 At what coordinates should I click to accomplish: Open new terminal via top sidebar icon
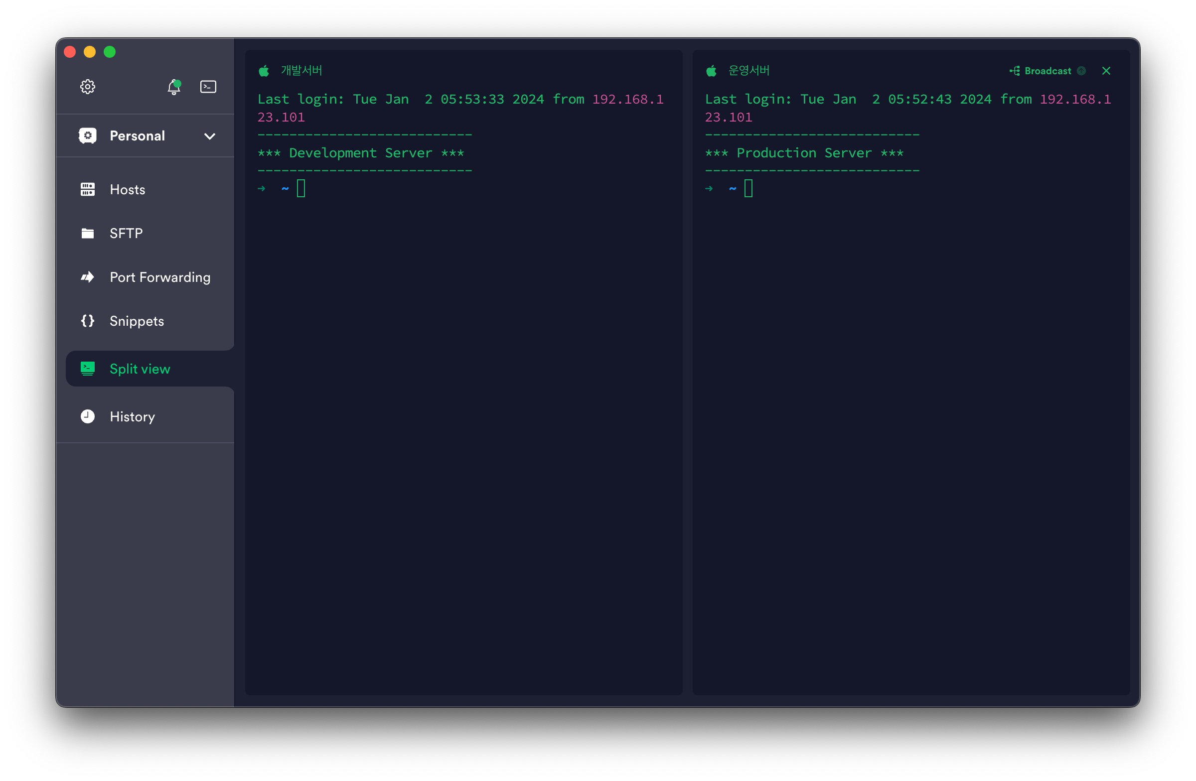(x=208, y=87)
